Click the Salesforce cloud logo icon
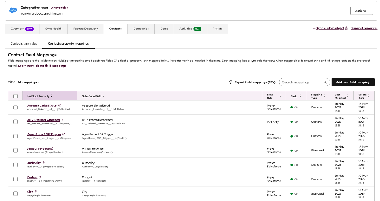This screenshot has width=380, height=201. [13, 10]
